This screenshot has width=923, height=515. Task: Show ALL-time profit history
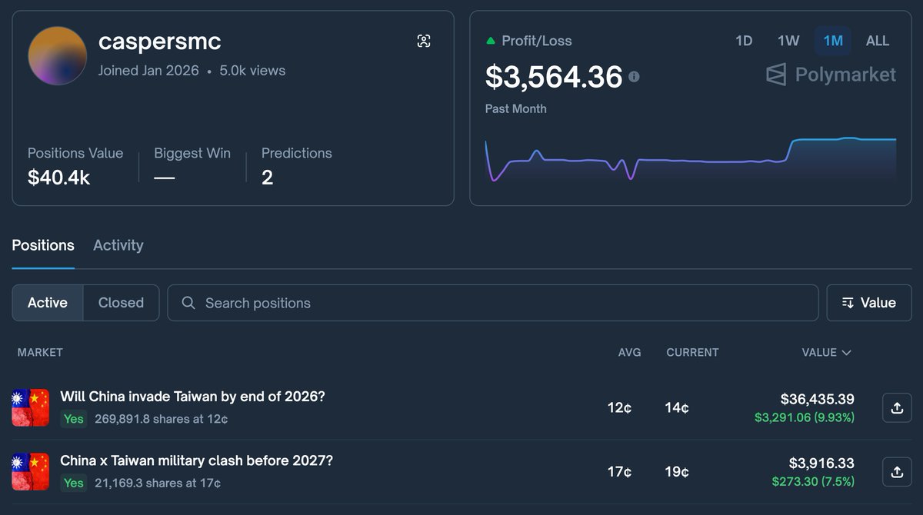click(877, 41)
